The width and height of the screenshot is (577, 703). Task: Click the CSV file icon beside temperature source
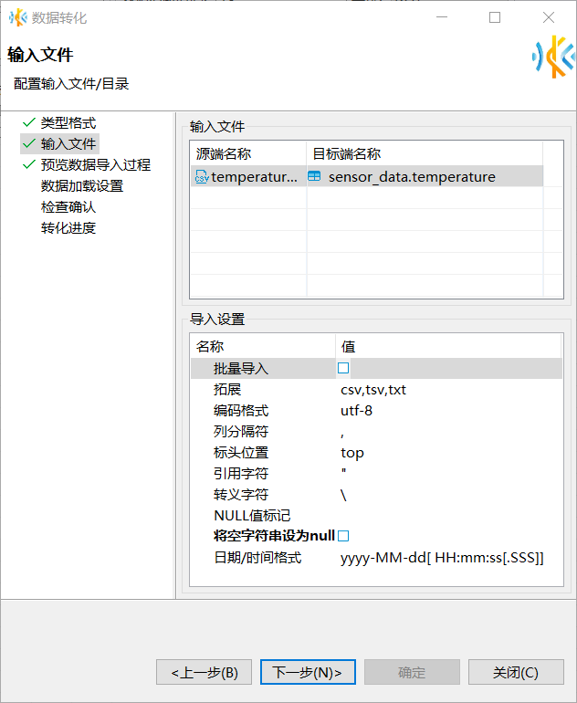point(202,177)
